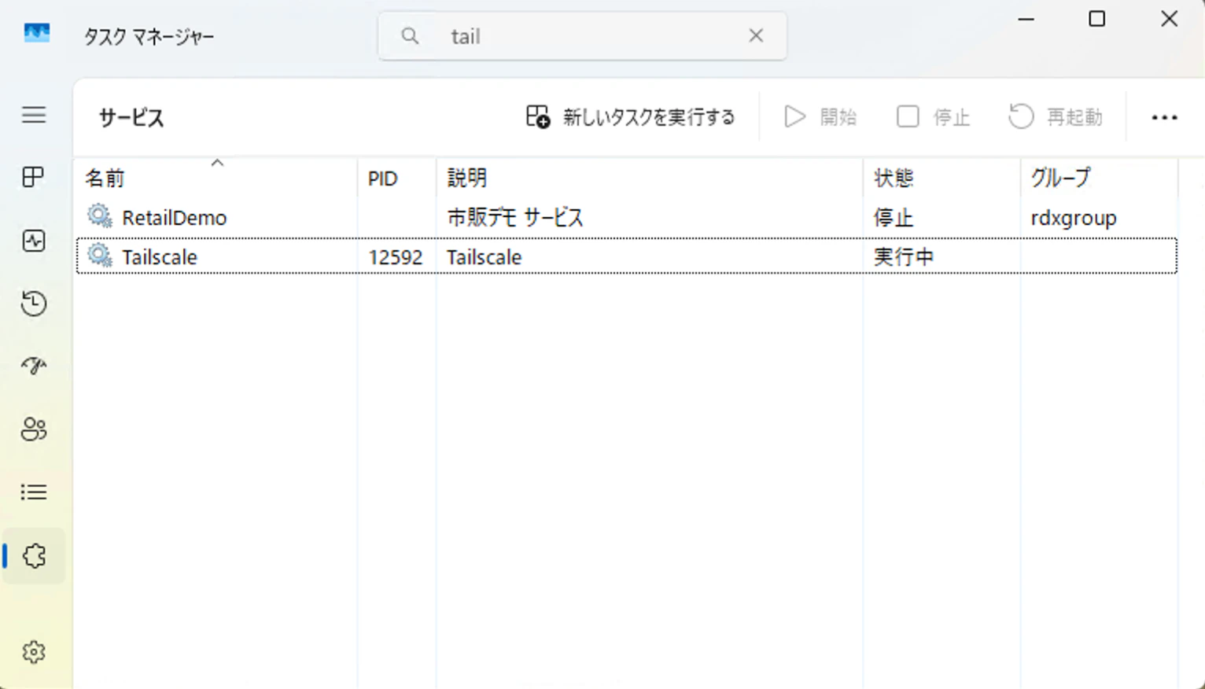Minimize the Task Manager window
The image size is (1205, 689).
tap(1026, 19)
